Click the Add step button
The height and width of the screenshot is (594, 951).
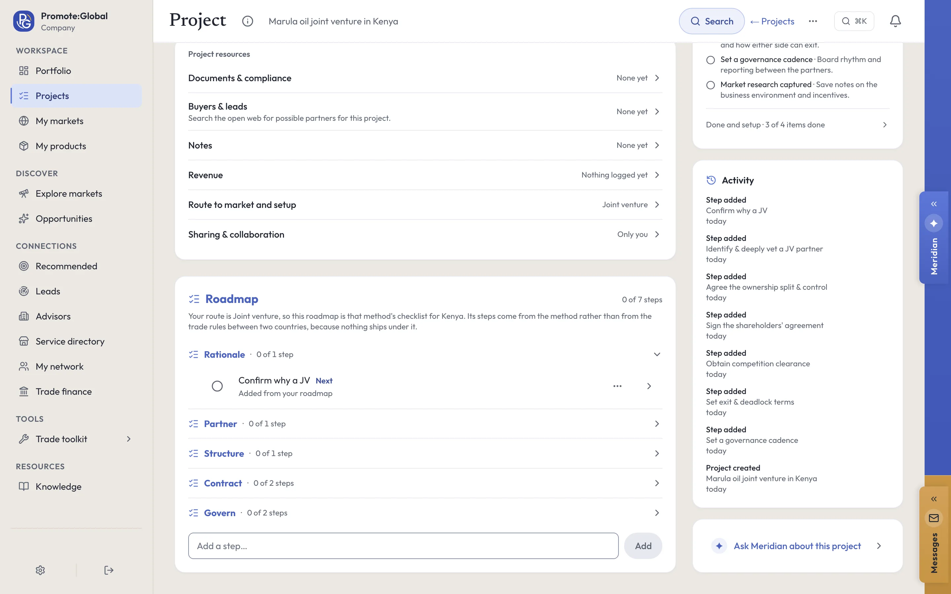click(x=643, y=546)
